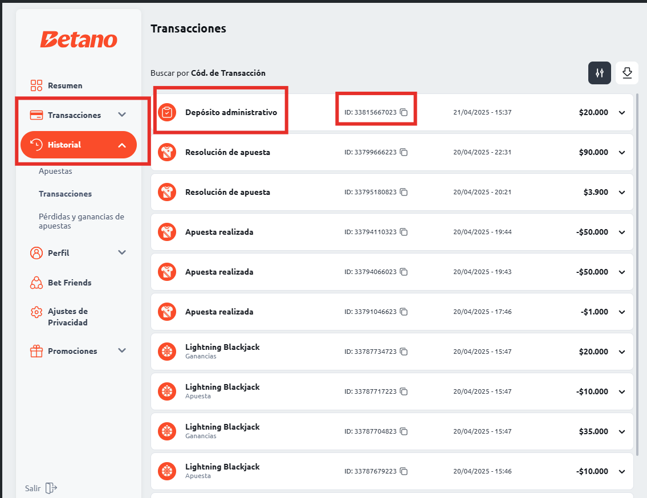Open Resumen in the sidebar
This screenshot has width=647, height=498.
tap(64, 85)
